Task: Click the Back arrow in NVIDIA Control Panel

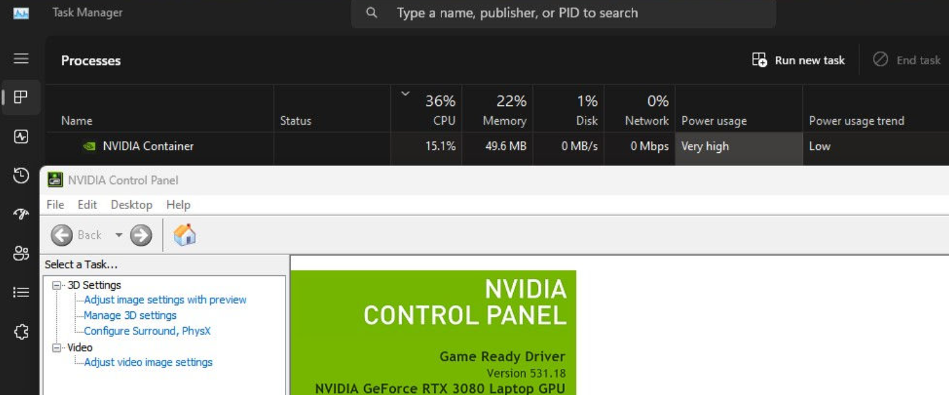Action: tap(62, 235)
